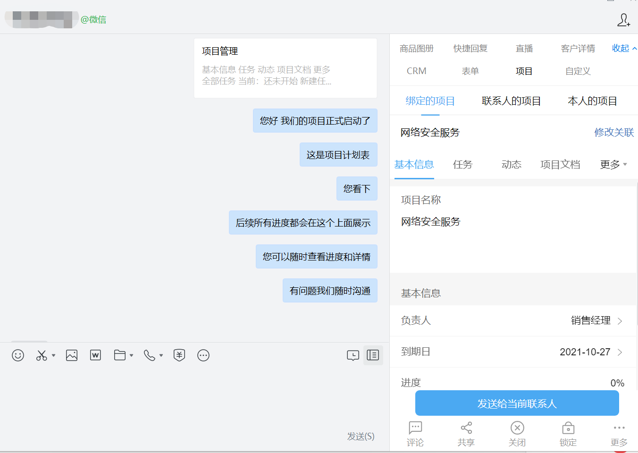Click 发送给当前联系人 button

coord(517,403)
